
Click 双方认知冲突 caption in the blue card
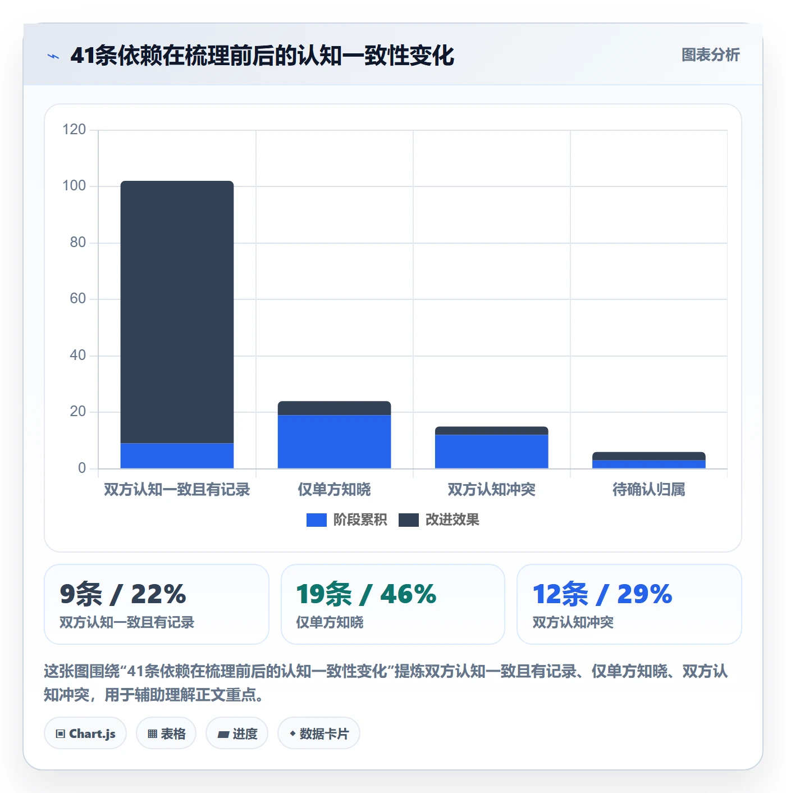pyautogui.click(x=573, y=622)
